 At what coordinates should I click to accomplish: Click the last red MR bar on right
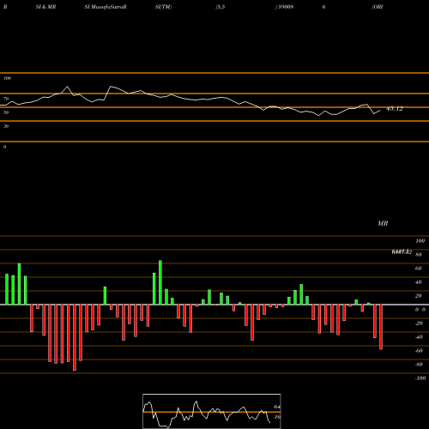coord(381,327)
